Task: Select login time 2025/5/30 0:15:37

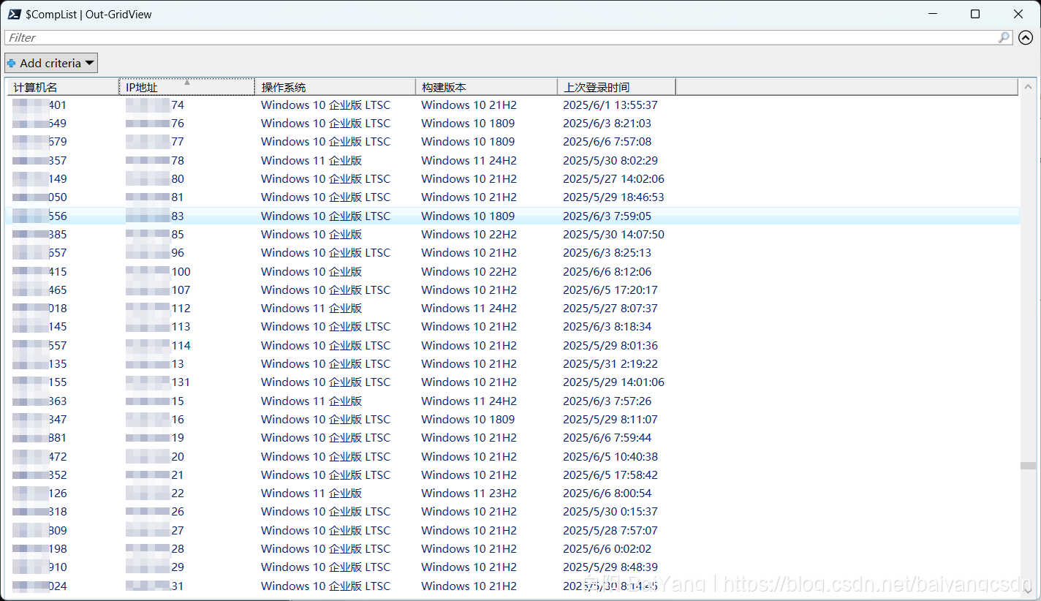Action: (610, 511)
